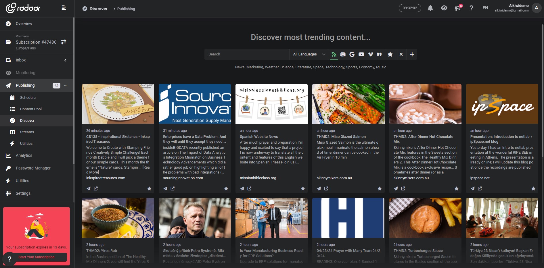The image size is (544, 268).
Task: Click the Search input field
Action: click(x=247, y=54)
